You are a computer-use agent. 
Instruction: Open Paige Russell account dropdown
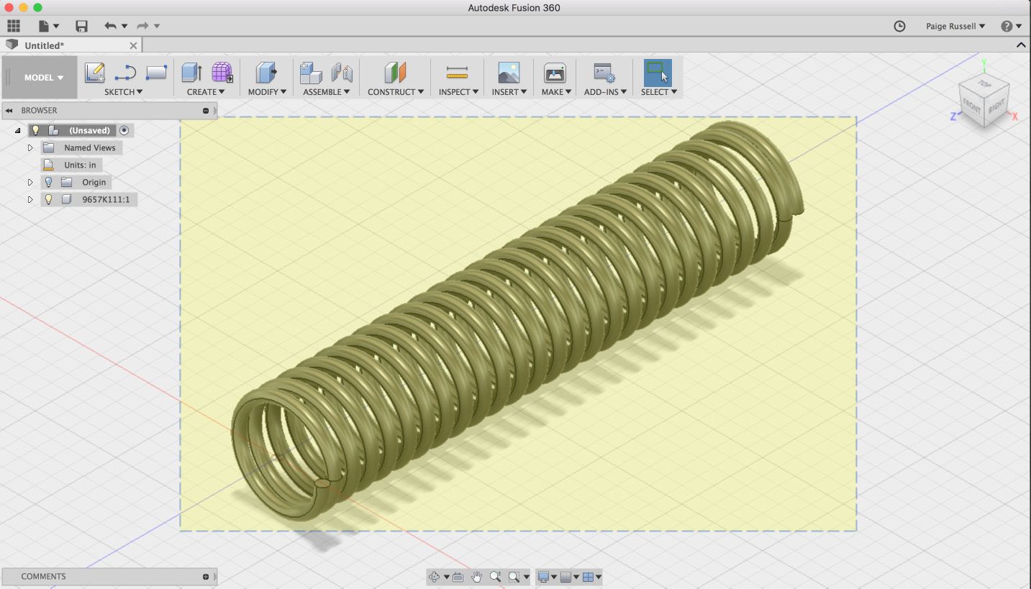tap(955, 26)
